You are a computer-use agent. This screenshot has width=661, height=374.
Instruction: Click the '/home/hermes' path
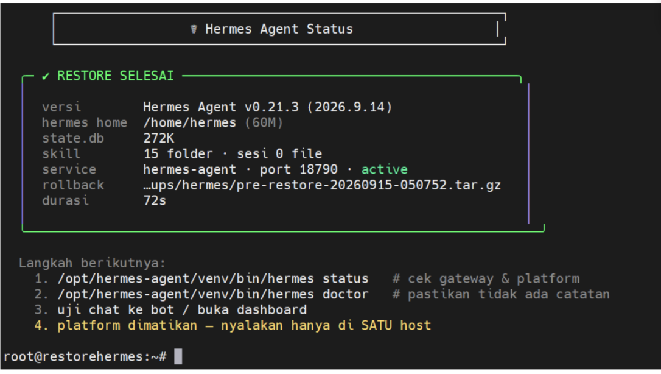190,122
